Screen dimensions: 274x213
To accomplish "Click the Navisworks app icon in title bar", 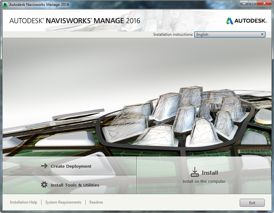I will (5, 4).
